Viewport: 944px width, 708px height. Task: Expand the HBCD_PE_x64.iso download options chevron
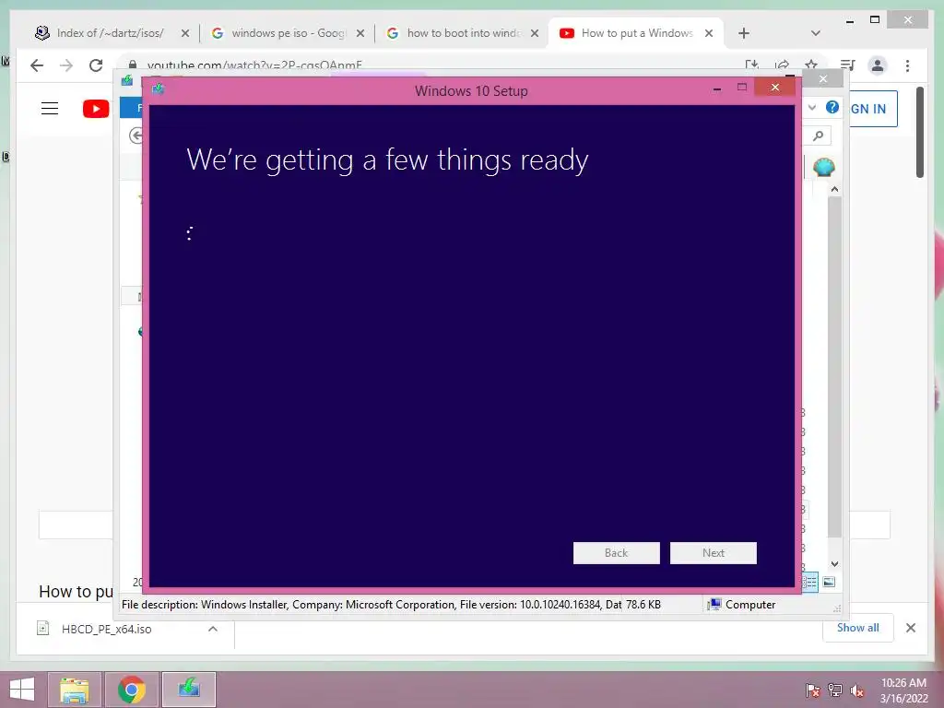coord(213,629)
